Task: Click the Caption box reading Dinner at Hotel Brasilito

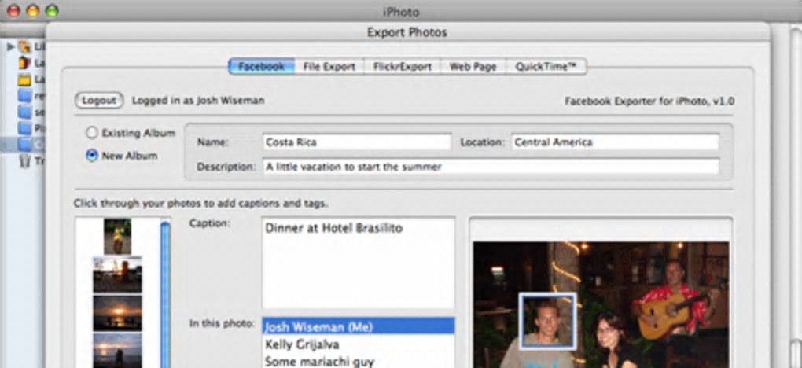Action: [x=358, y=263]
